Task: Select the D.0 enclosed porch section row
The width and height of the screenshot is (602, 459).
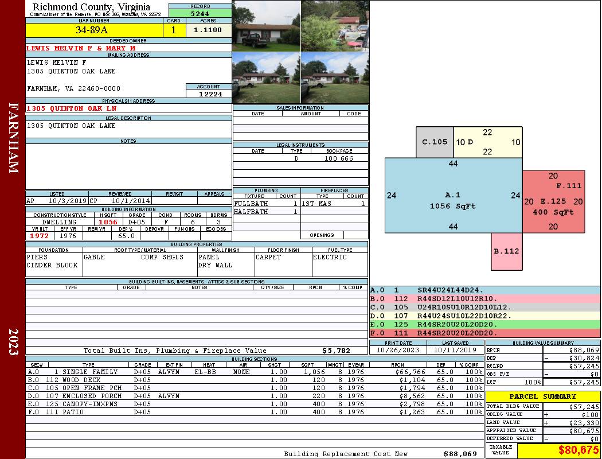Action: click(255, 396)
